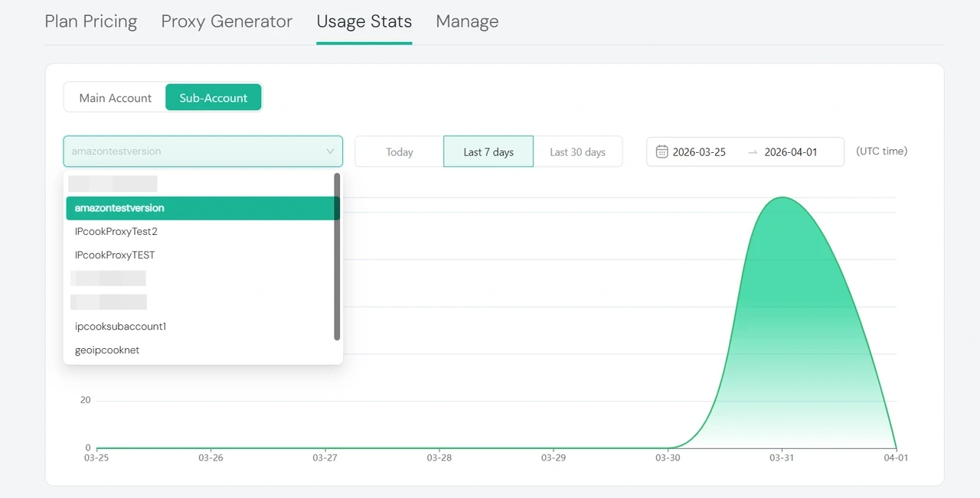This screenshot has height=498, width=980.
Task: Open the calendar date picker icon
Action: coord(661,151)
